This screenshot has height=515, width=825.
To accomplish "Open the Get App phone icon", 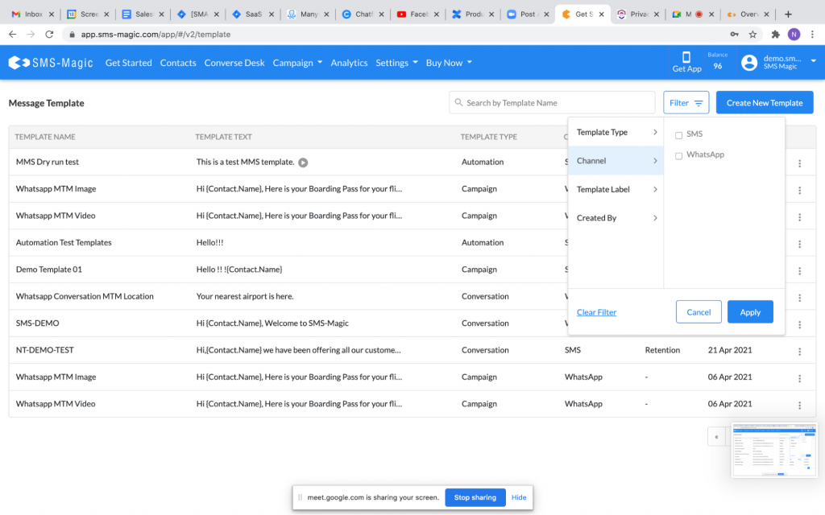I will point(686,57).
